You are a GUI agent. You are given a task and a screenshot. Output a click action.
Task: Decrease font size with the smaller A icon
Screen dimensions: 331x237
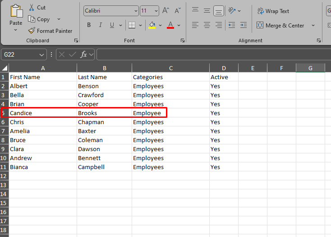click(177, 11)
